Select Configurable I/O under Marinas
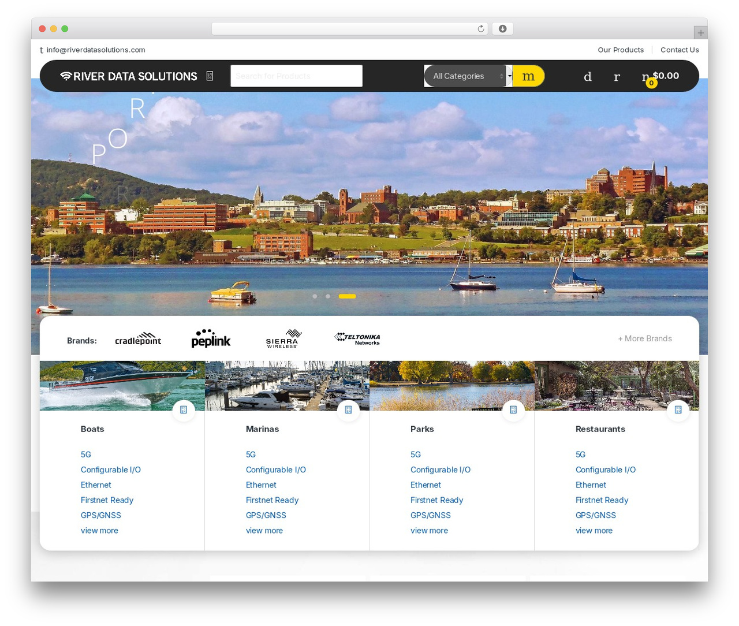Viewport: 739px width, 626px height. (276, 470)
